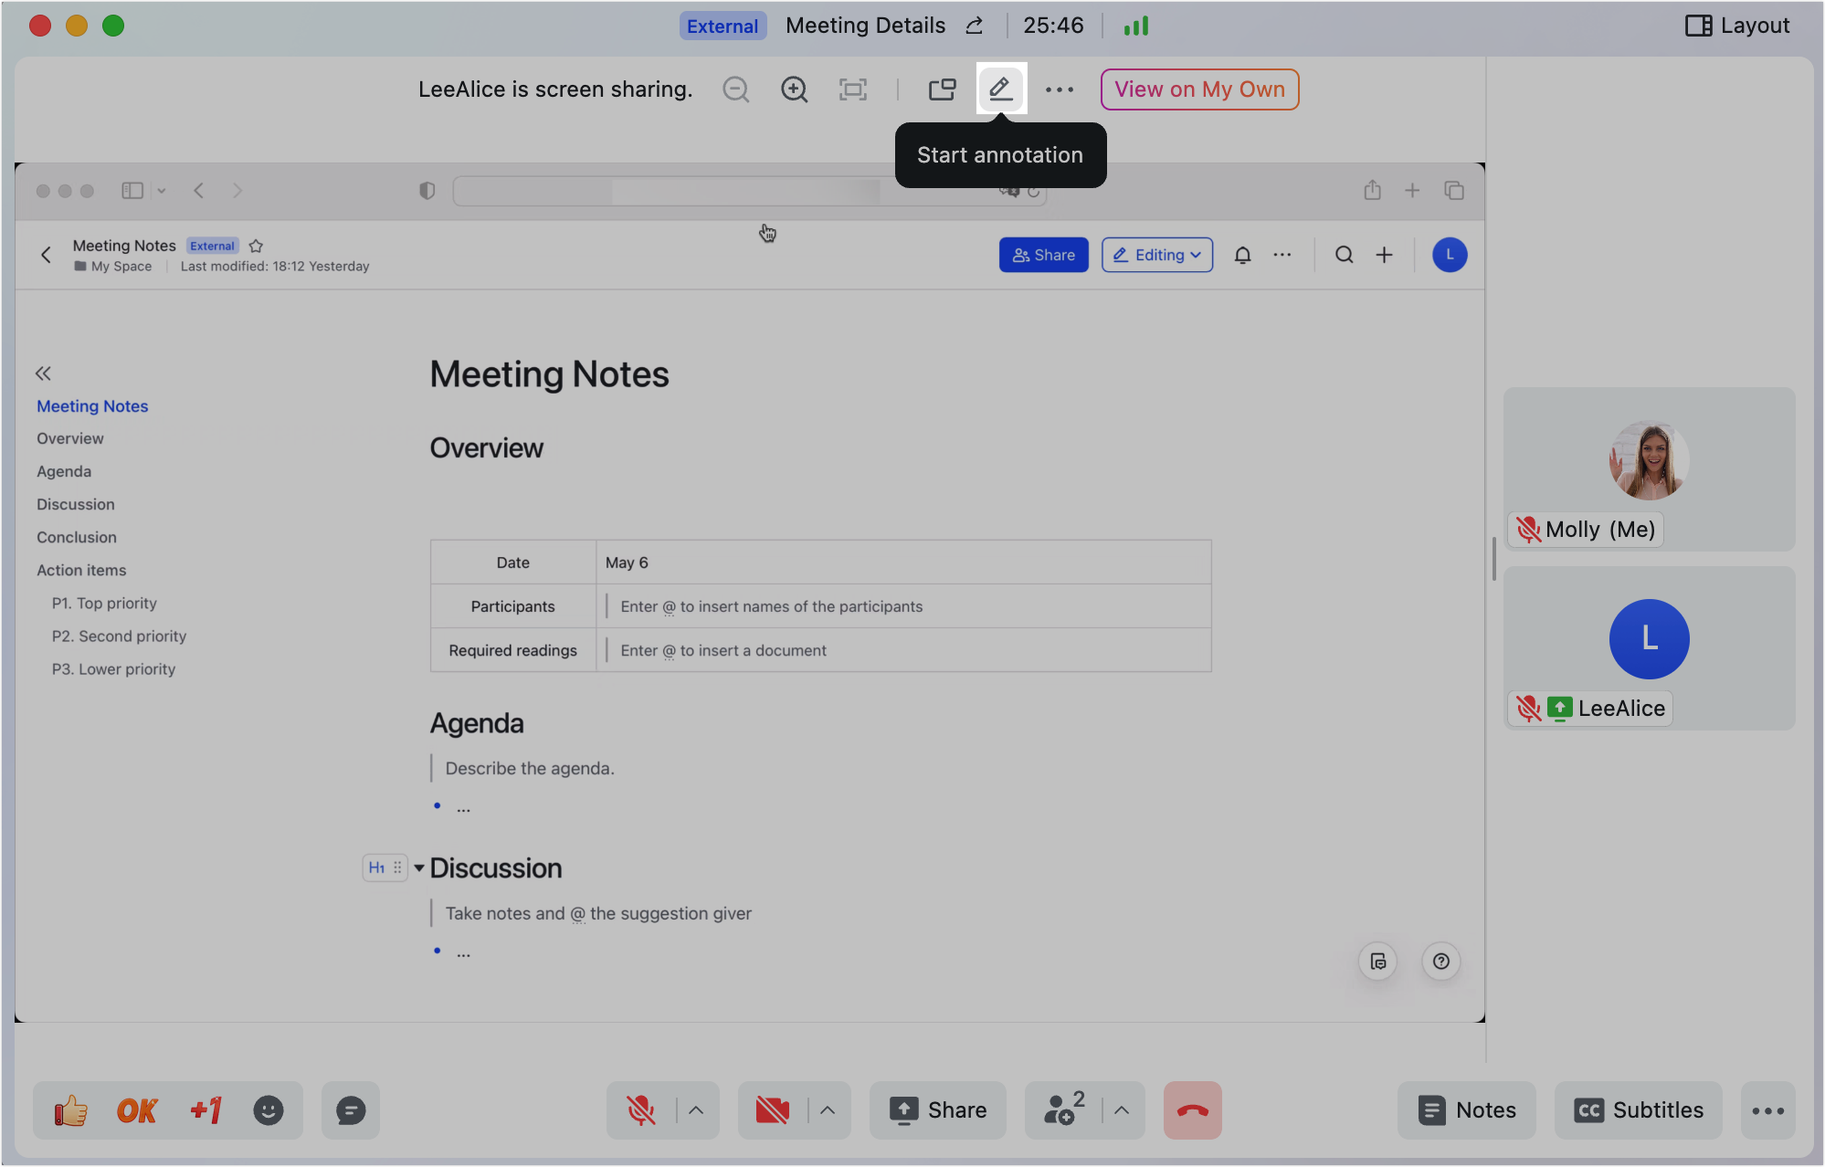Fit shared screen to window
The width and height of the screenshot is (1825, 1167).
click(x=852, y=89)
